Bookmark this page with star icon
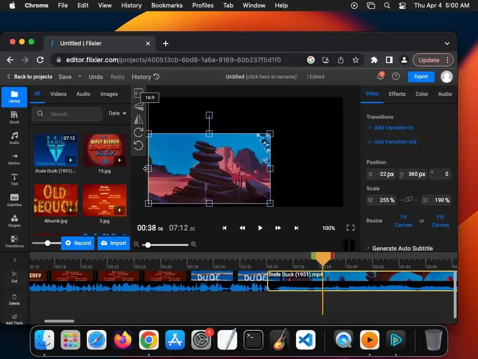 [x=355, y=60]
